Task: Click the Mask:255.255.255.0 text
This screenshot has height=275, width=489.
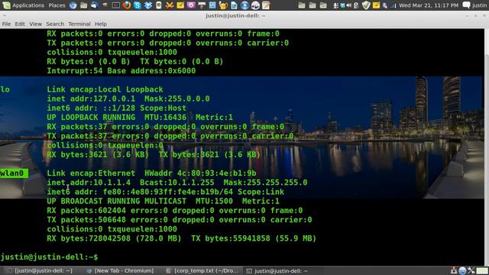Action: click(265, 183)
